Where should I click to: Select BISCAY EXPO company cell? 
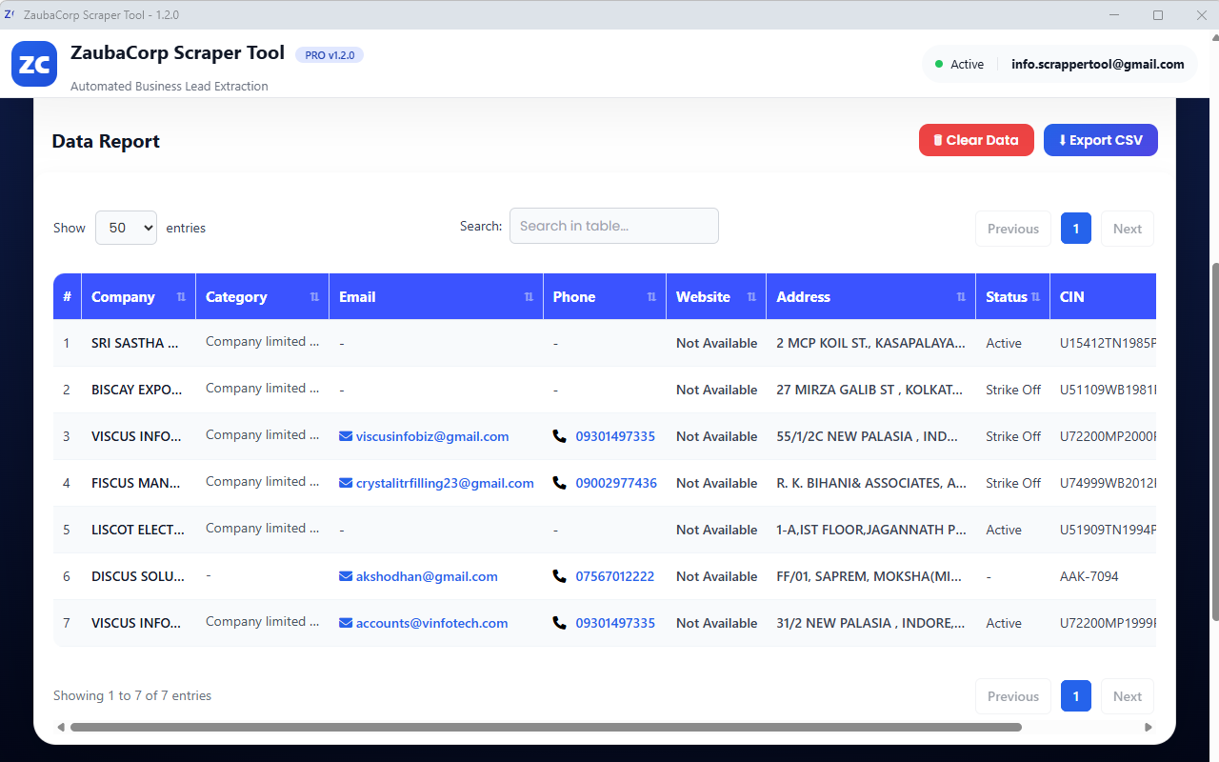[136, 390]
